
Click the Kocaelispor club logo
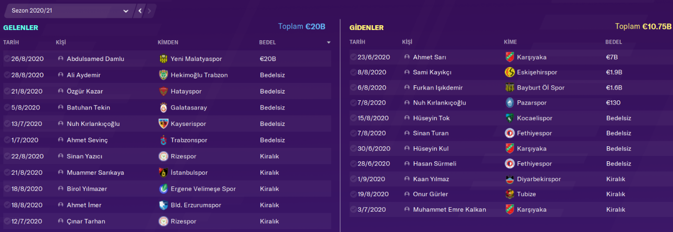(509, 118)
